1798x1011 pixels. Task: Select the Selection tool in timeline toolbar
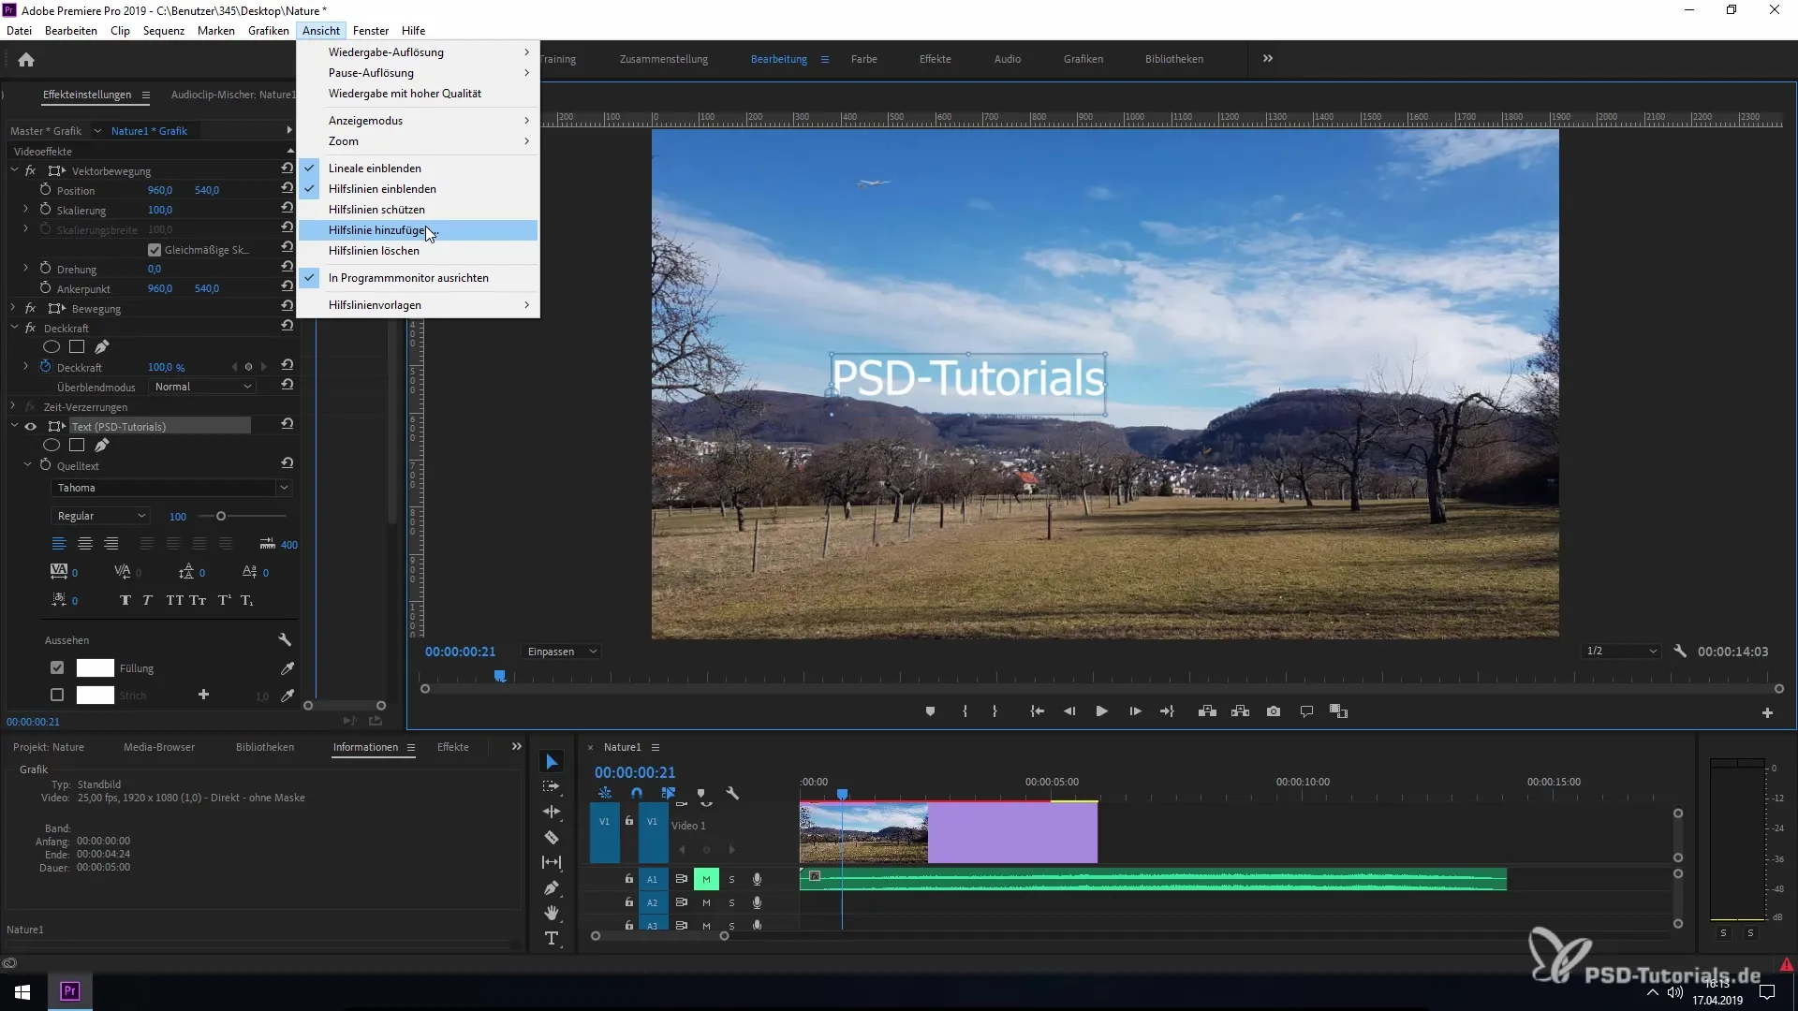(x=552, y=762)
